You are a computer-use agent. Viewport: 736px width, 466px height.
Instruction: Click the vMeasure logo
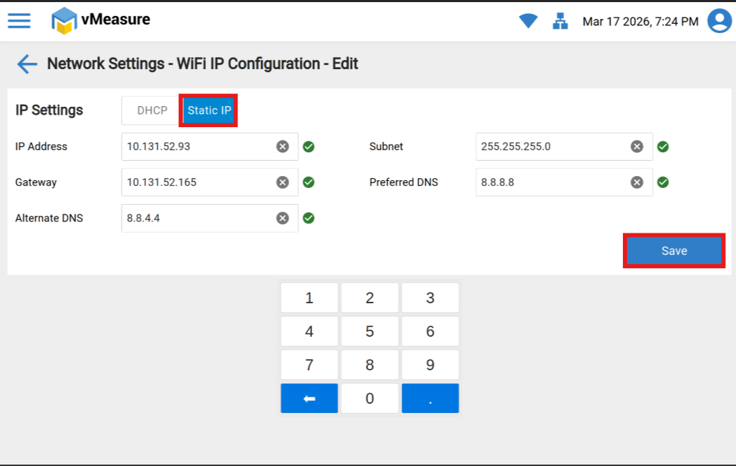click(101, 20)
